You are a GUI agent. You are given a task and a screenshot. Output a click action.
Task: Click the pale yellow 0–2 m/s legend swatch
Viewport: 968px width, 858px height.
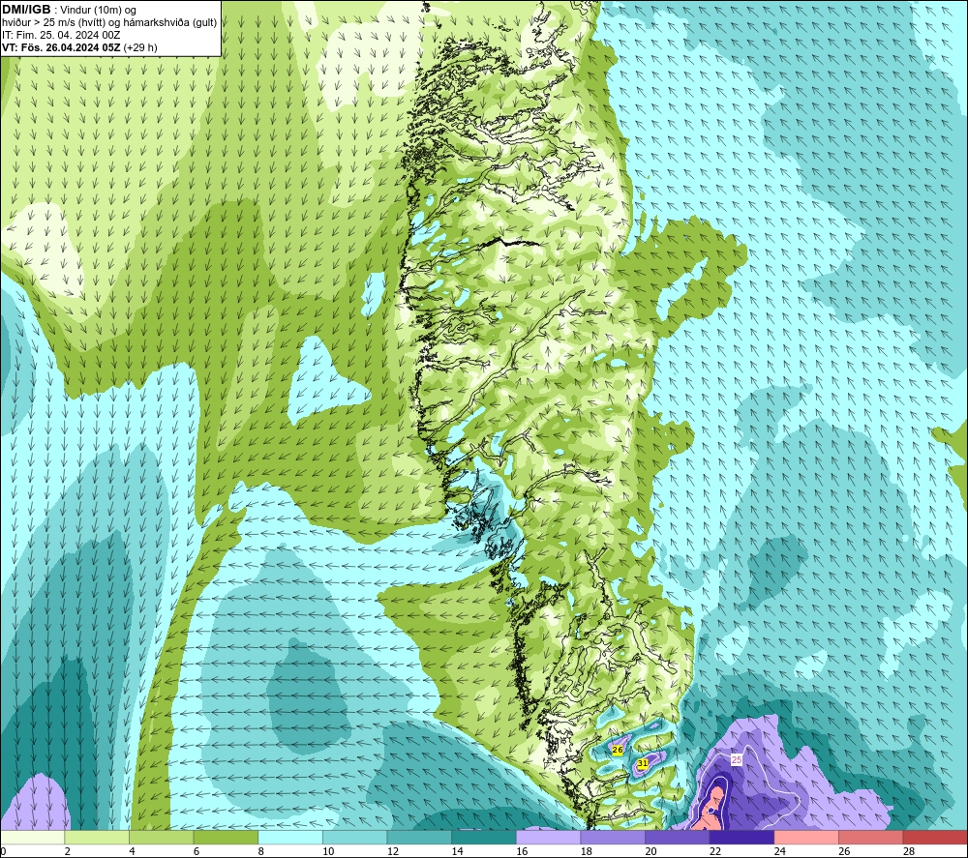(x=33, y=838)
